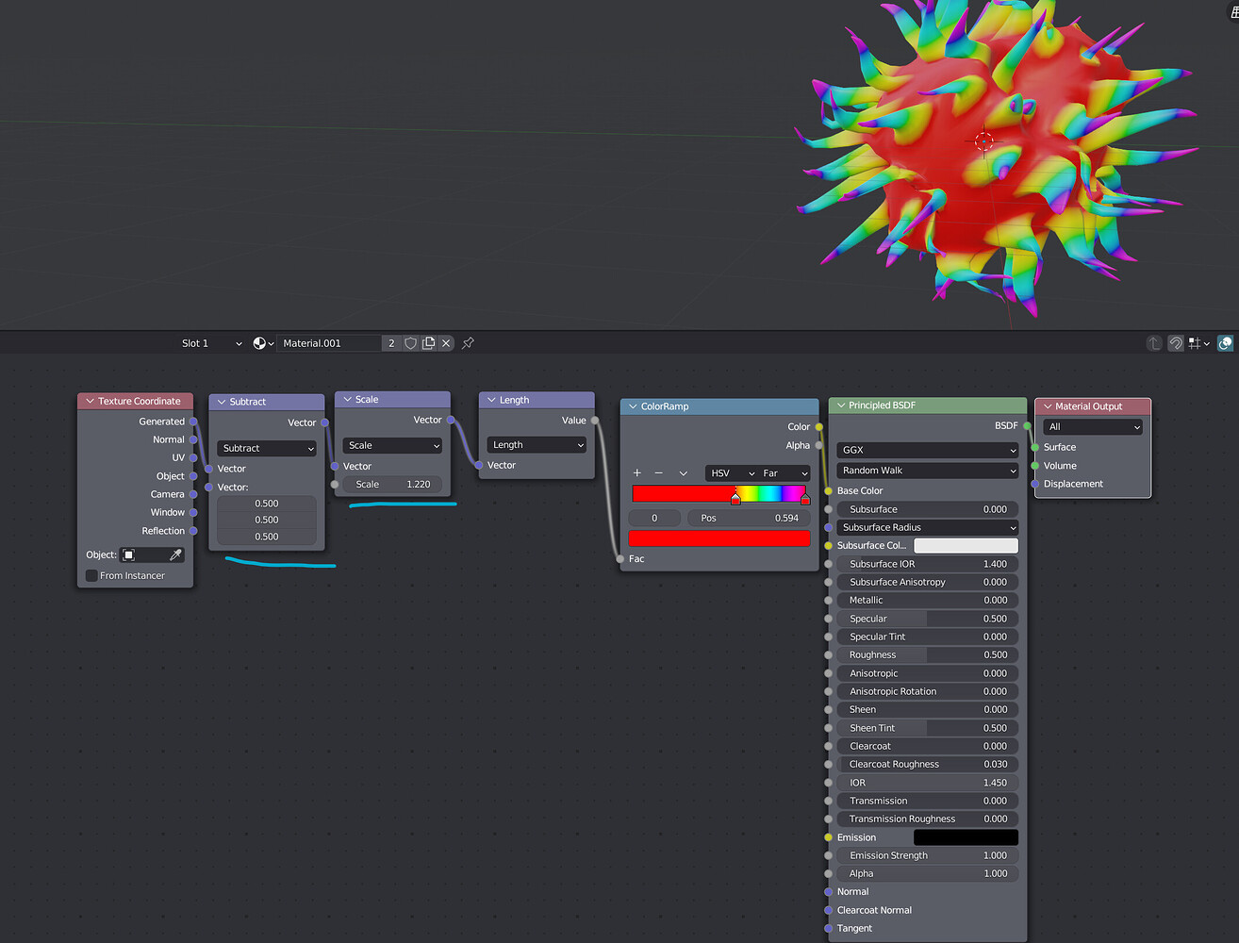Click the Metallic 0.000 slider
The image size is (1239, 943).
928,601
